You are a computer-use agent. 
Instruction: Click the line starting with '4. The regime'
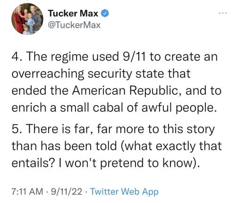[x=115, y=57]
